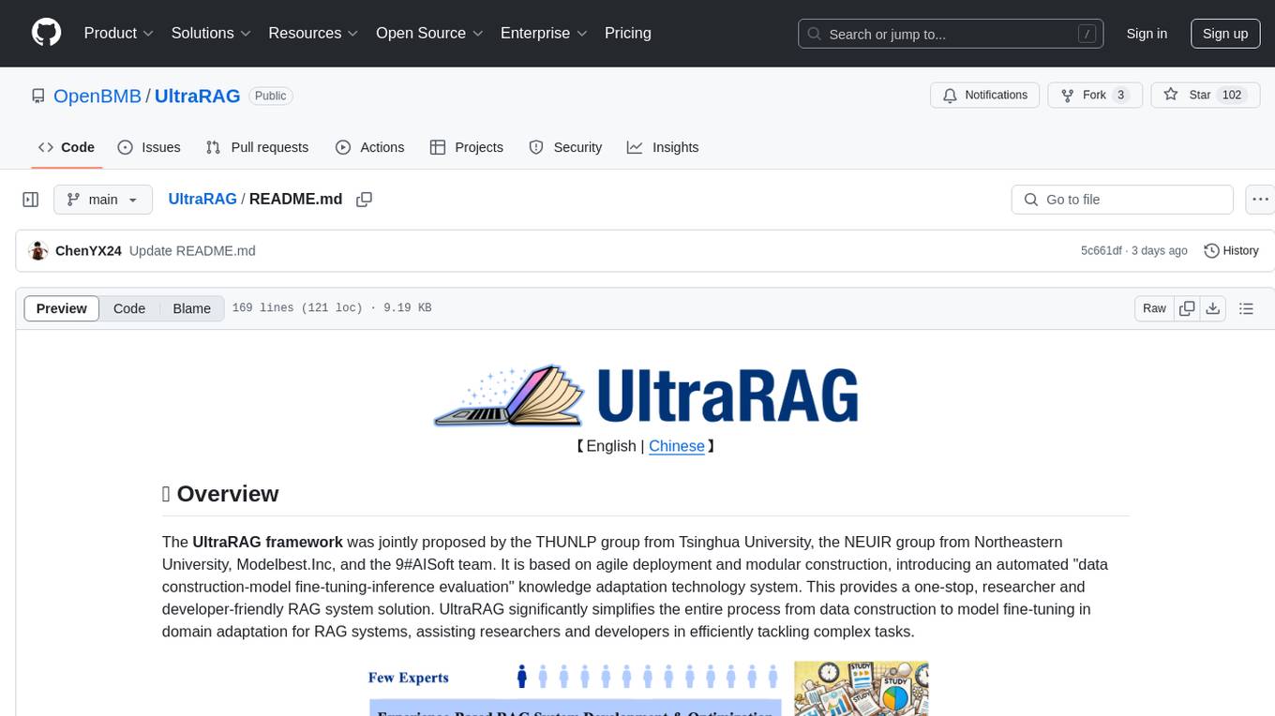Copy the README.md file path

point(365,200)
